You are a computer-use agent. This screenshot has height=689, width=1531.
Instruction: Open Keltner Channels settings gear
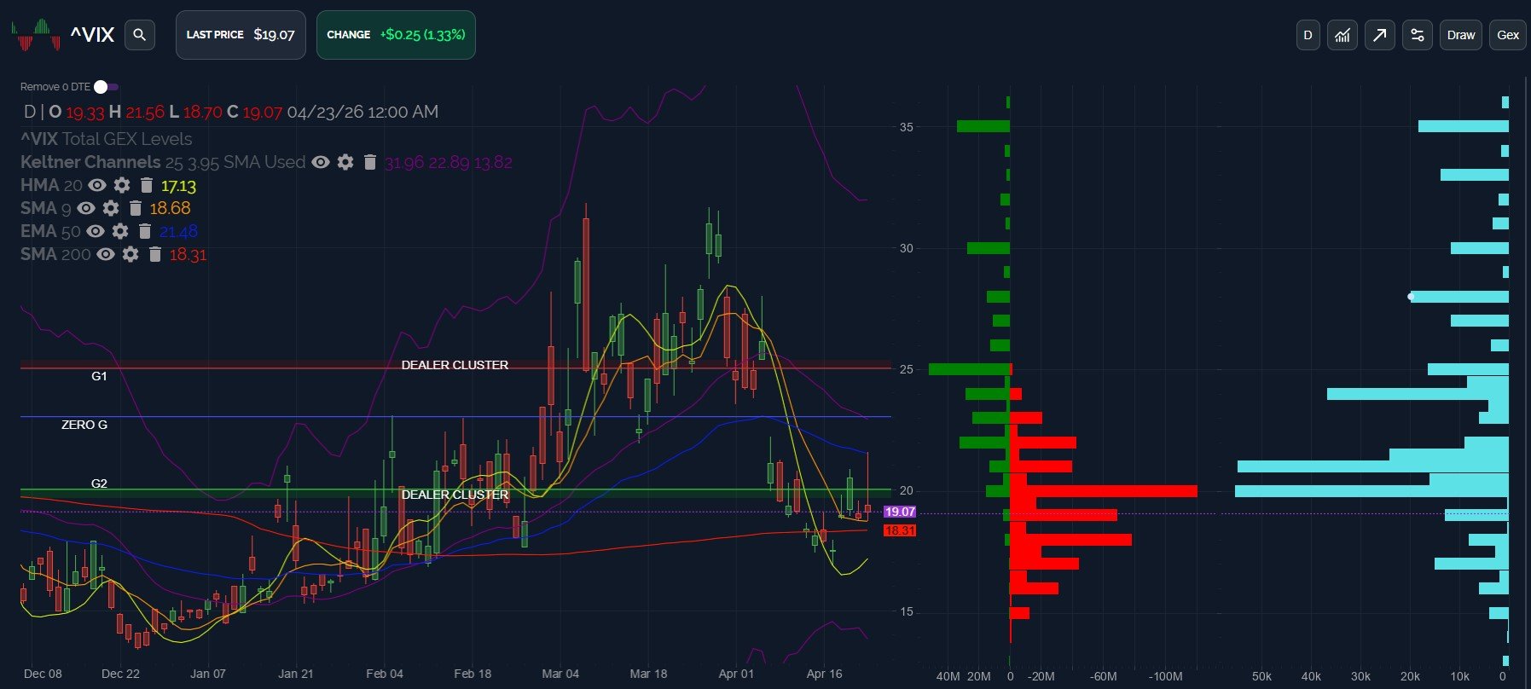click(x=345, y=162)
